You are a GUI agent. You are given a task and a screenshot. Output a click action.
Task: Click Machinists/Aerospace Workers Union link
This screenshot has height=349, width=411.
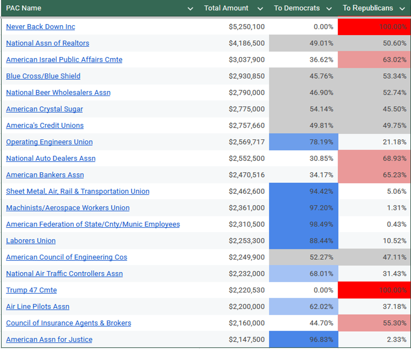click(68, 208)
